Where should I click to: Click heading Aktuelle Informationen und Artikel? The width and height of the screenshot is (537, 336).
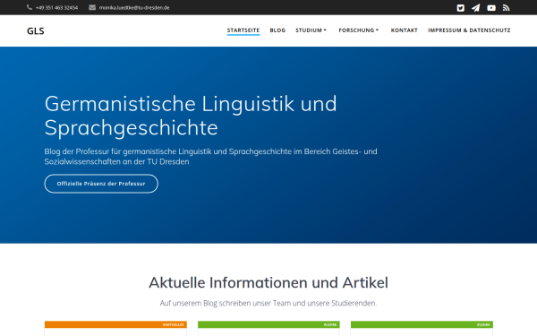(x=268, y=283)
